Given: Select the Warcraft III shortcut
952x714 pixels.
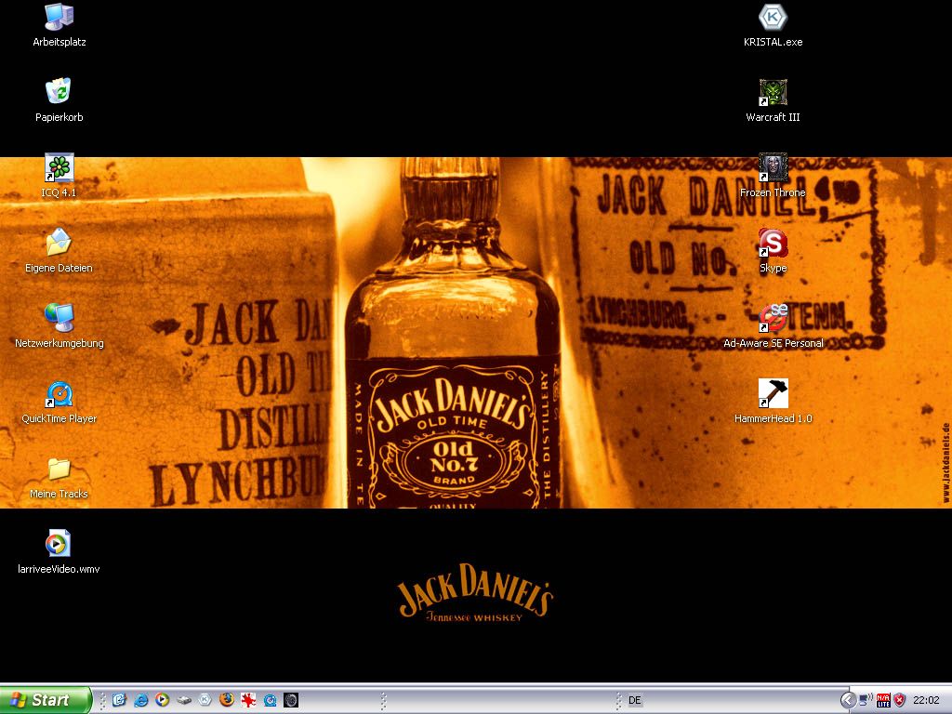Looking at the screenshot, I should (773, 100).
